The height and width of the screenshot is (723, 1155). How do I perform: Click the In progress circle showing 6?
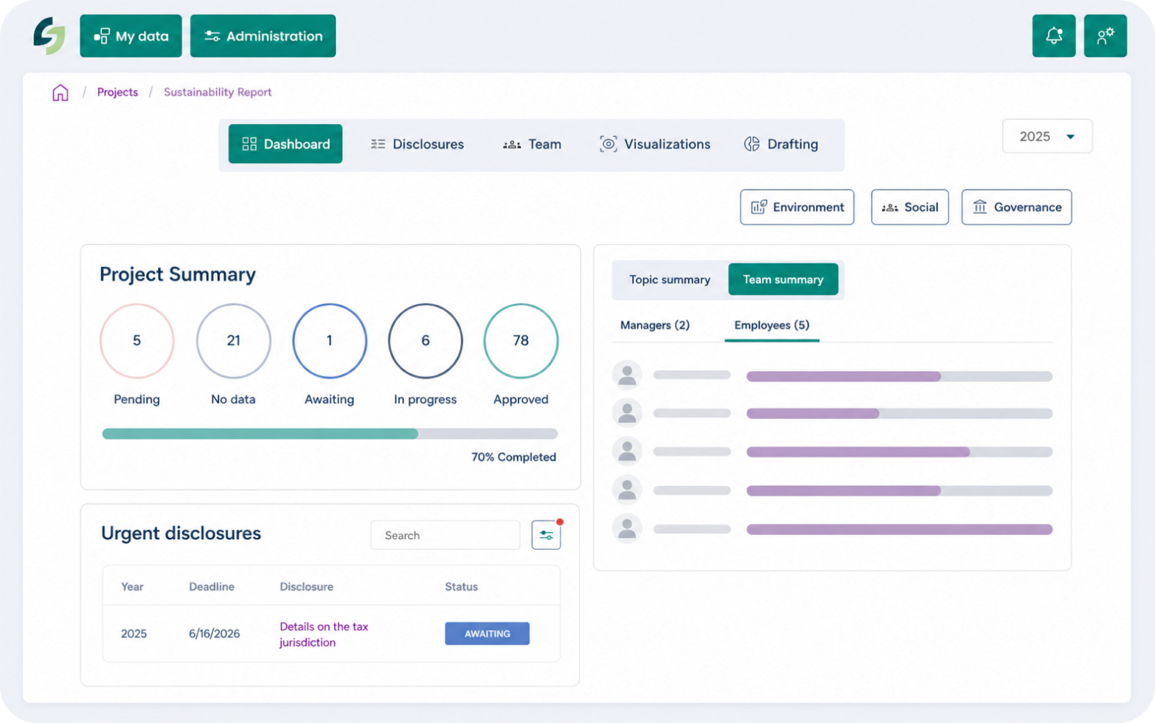pyautogui.click(x=425, y=341)
